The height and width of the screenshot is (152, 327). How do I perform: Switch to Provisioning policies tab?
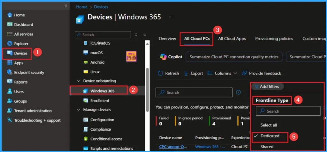274,39
